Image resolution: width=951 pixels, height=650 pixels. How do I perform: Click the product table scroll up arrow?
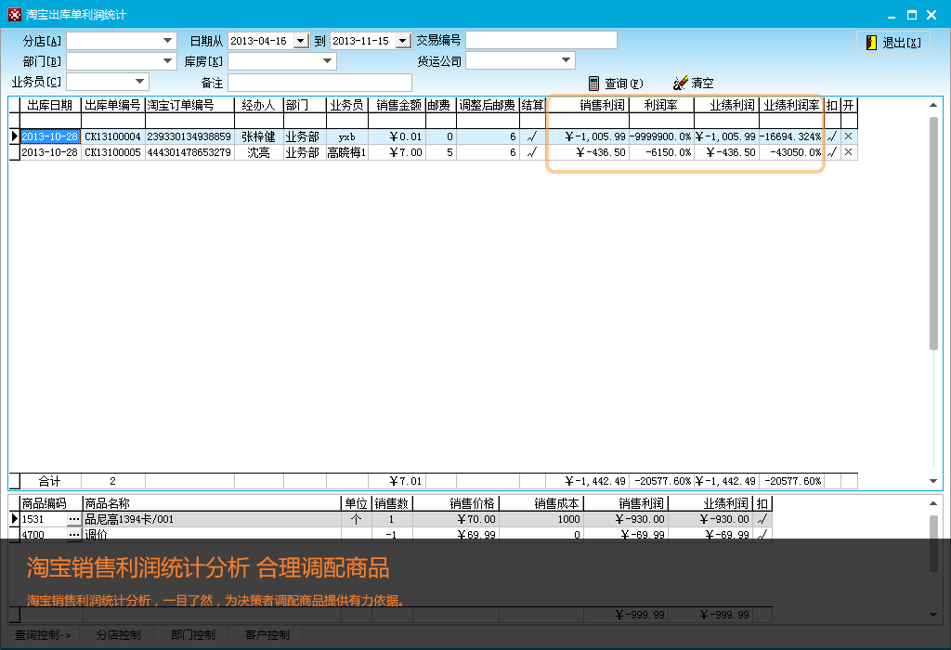point(933,503)
